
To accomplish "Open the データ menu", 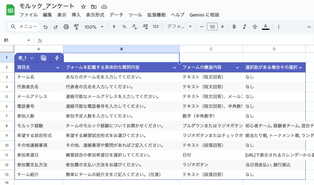I will (x=116, y=15).
